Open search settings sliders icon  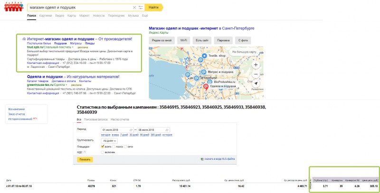click(x=141, y=8)
